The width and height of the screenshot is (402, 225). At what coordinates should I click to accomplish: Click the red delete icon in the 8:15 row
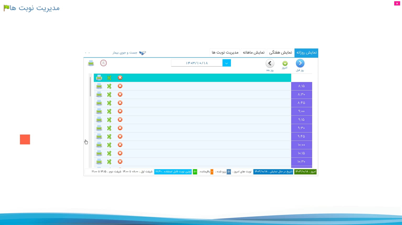point(120,86)
